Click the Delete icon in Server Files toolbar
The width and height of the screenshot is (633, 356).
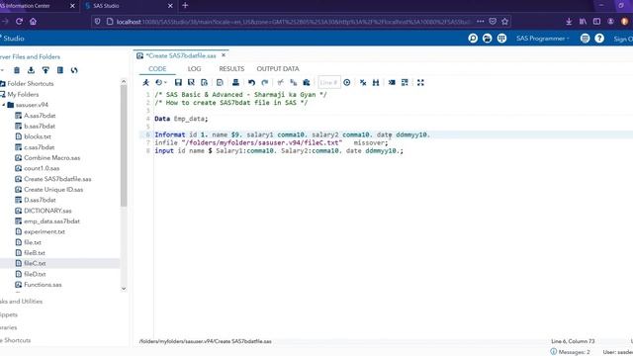17,70
